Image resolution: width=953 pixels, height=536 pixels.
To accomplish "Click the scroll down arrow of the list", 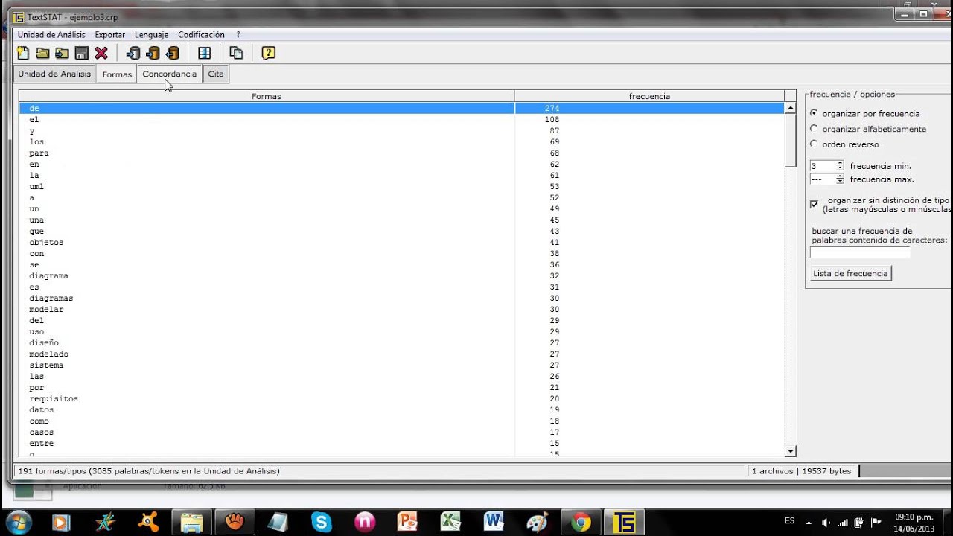I will click(790, 451).
